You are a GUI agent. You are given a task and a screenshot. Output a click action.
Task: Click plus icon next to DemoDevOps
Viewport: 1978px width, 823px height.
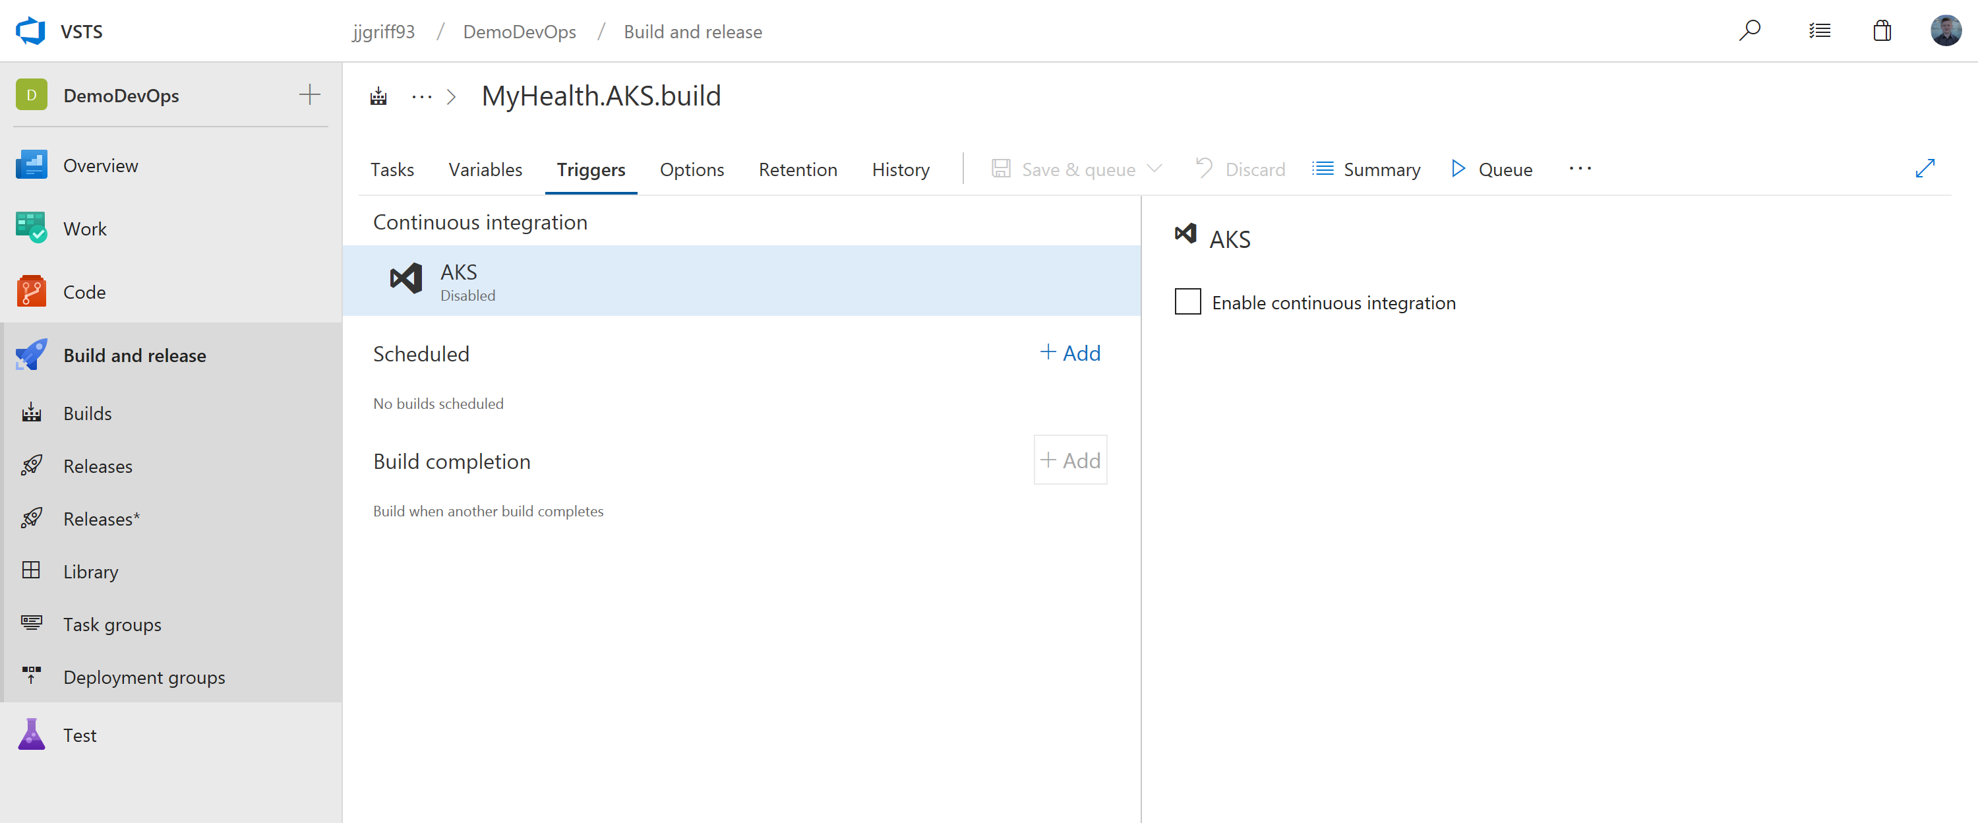(309, 94)
